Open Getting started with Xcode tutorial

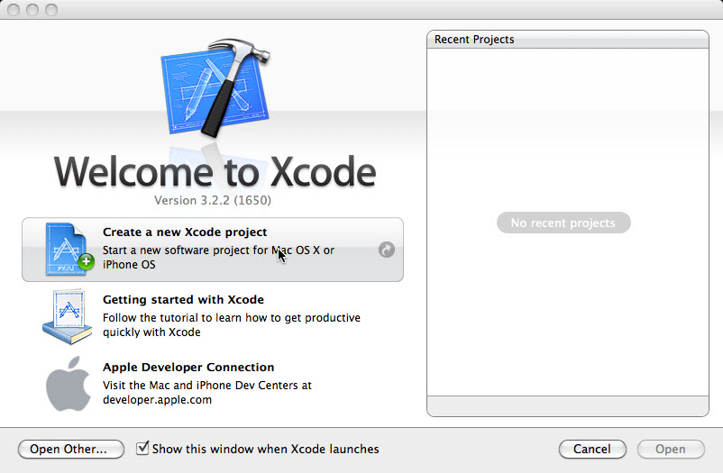[213, 317]
